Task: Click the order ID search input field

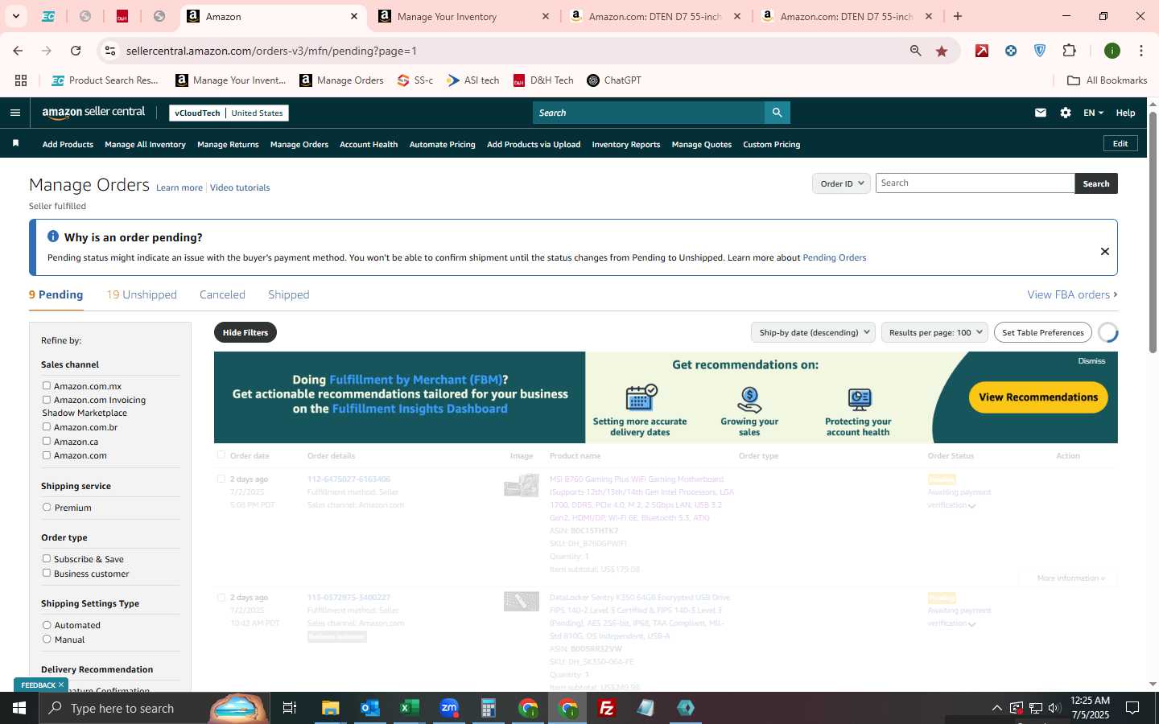Action: coord(975,183)
